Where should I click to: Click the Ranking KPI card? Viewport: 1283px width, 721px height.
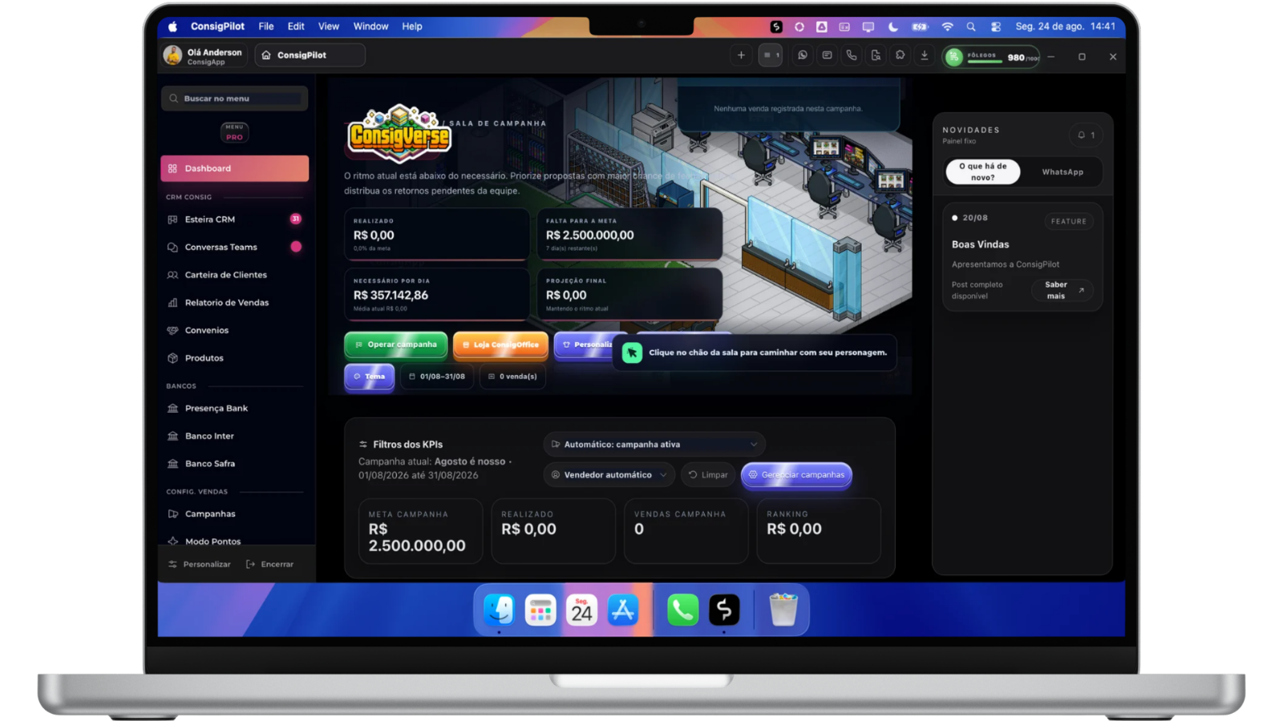click(819, 531)
